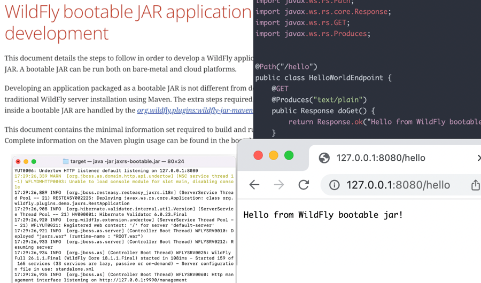The image size is (481, 283).
Task: Maximize the browser window with green button
Action: pos(289,155)
